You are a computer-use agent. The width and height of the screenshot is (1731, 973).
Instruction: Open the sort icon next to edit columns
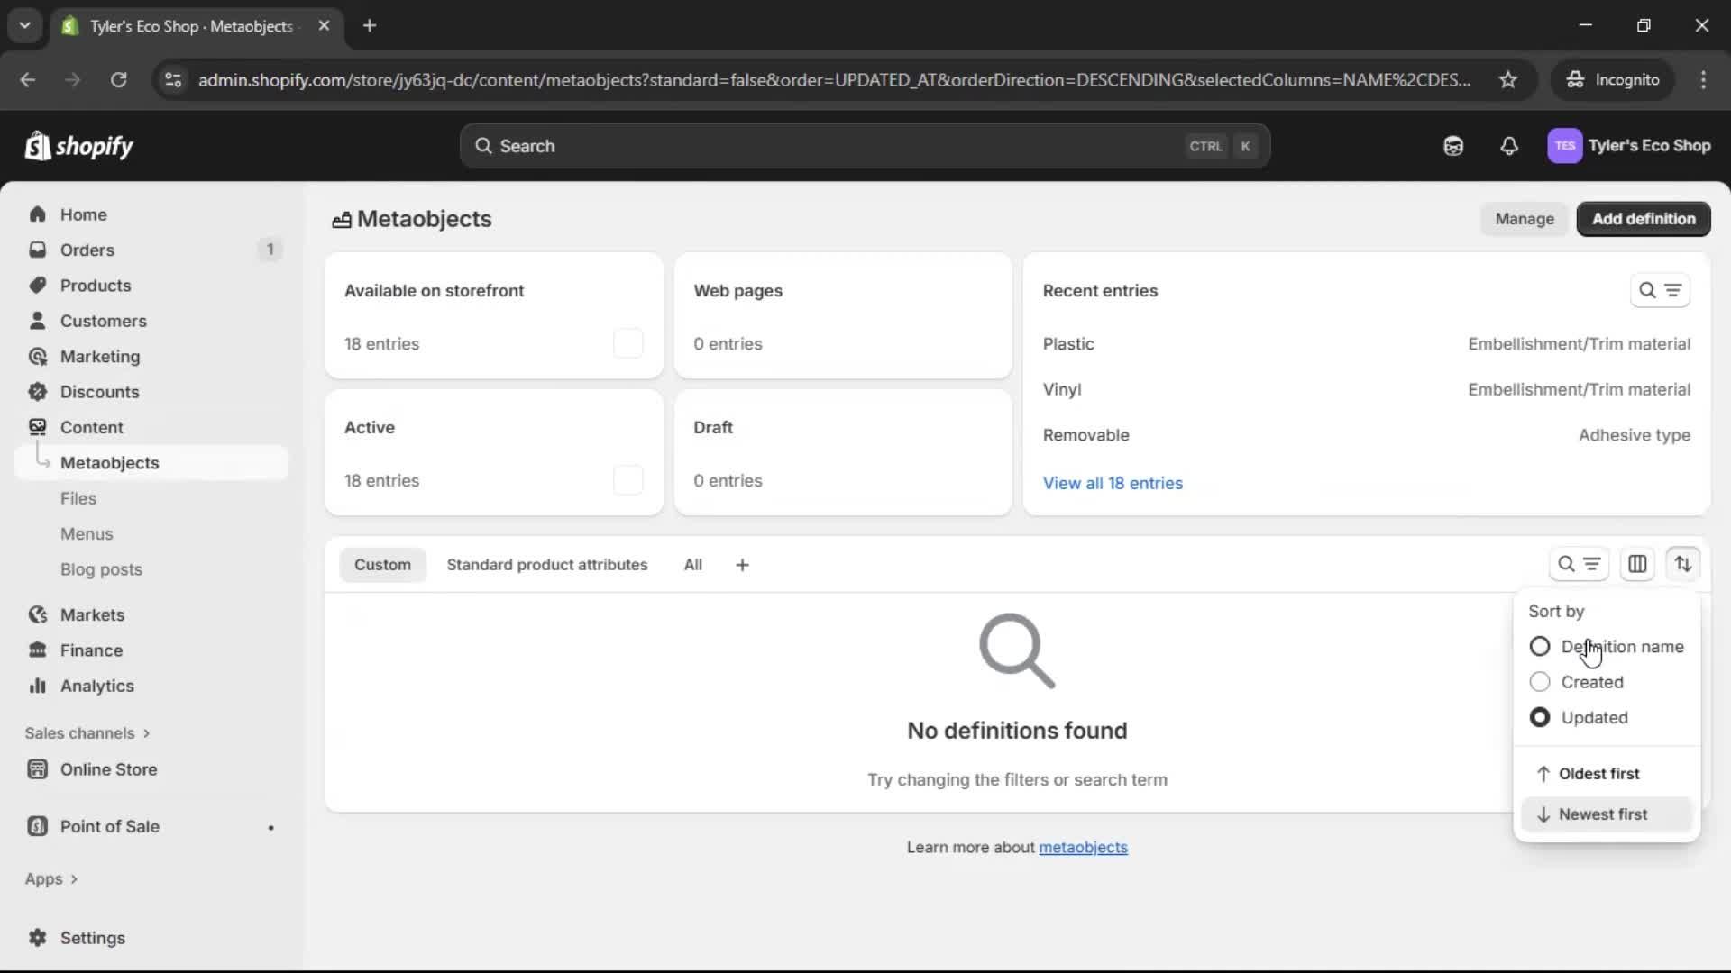[x=1684, y=564]
